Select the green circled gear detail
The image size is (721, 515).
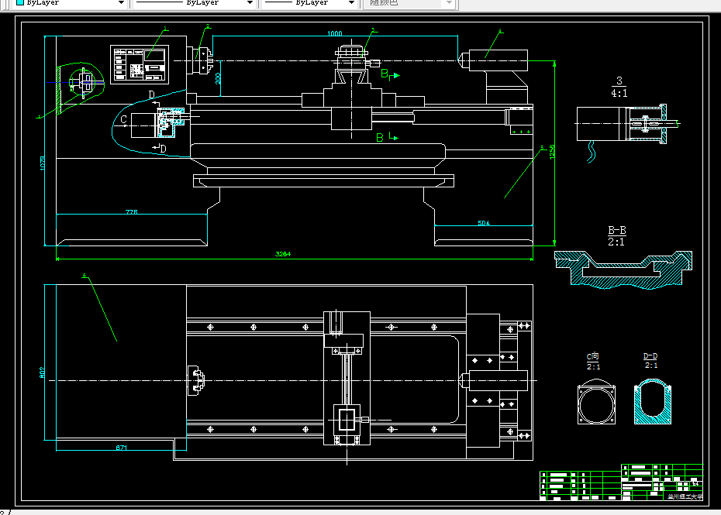pos(83,83)
